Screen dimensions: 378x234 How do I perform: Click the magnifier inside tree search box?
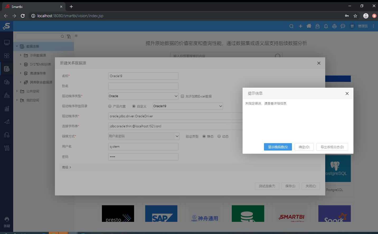point(63,36)
